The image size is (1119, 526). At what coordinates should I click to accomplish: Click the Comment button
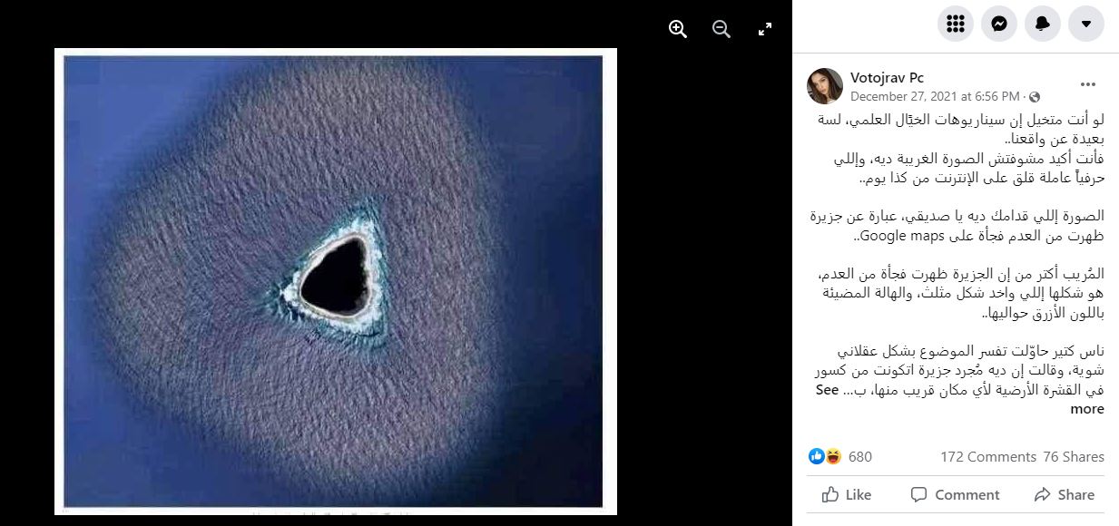[x=955, y=494]
